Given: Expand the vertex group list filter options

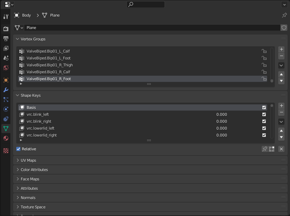Looking at the screenshot, I should click(21, 84).
